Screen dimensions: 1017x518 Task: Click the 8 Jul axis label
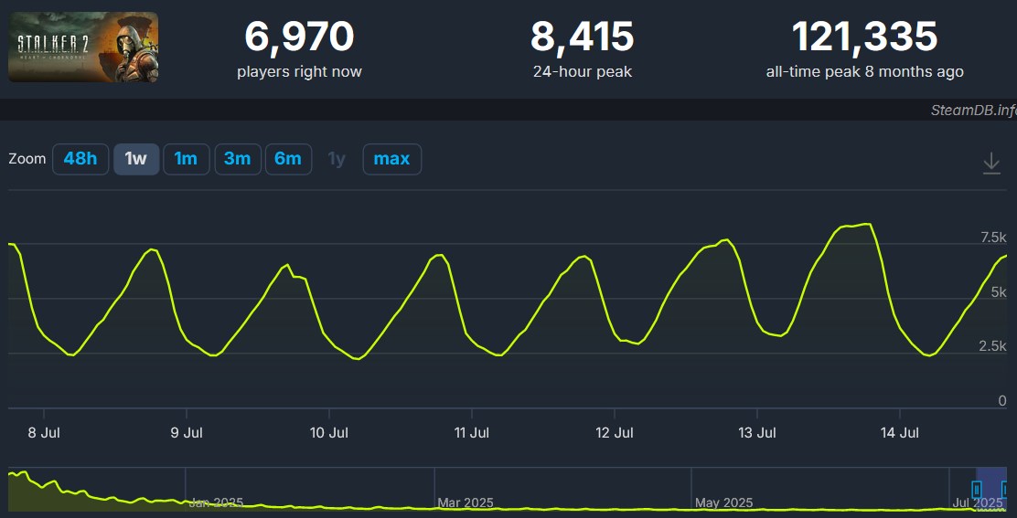(x=44, y=433)
